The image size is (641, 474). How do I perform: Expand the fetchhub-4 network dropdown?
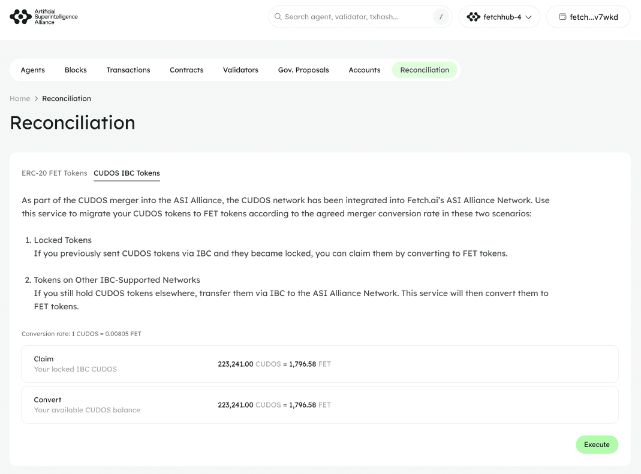click(528, 17)
